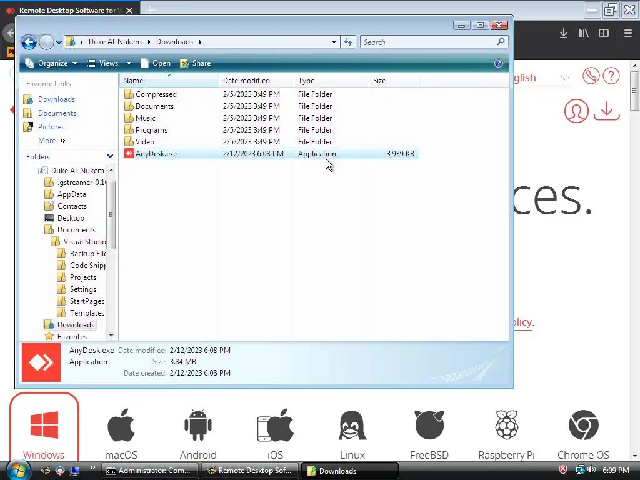The image size is (640, 480).
Task: Sort by Date modified column header
Action: [256, 81]
